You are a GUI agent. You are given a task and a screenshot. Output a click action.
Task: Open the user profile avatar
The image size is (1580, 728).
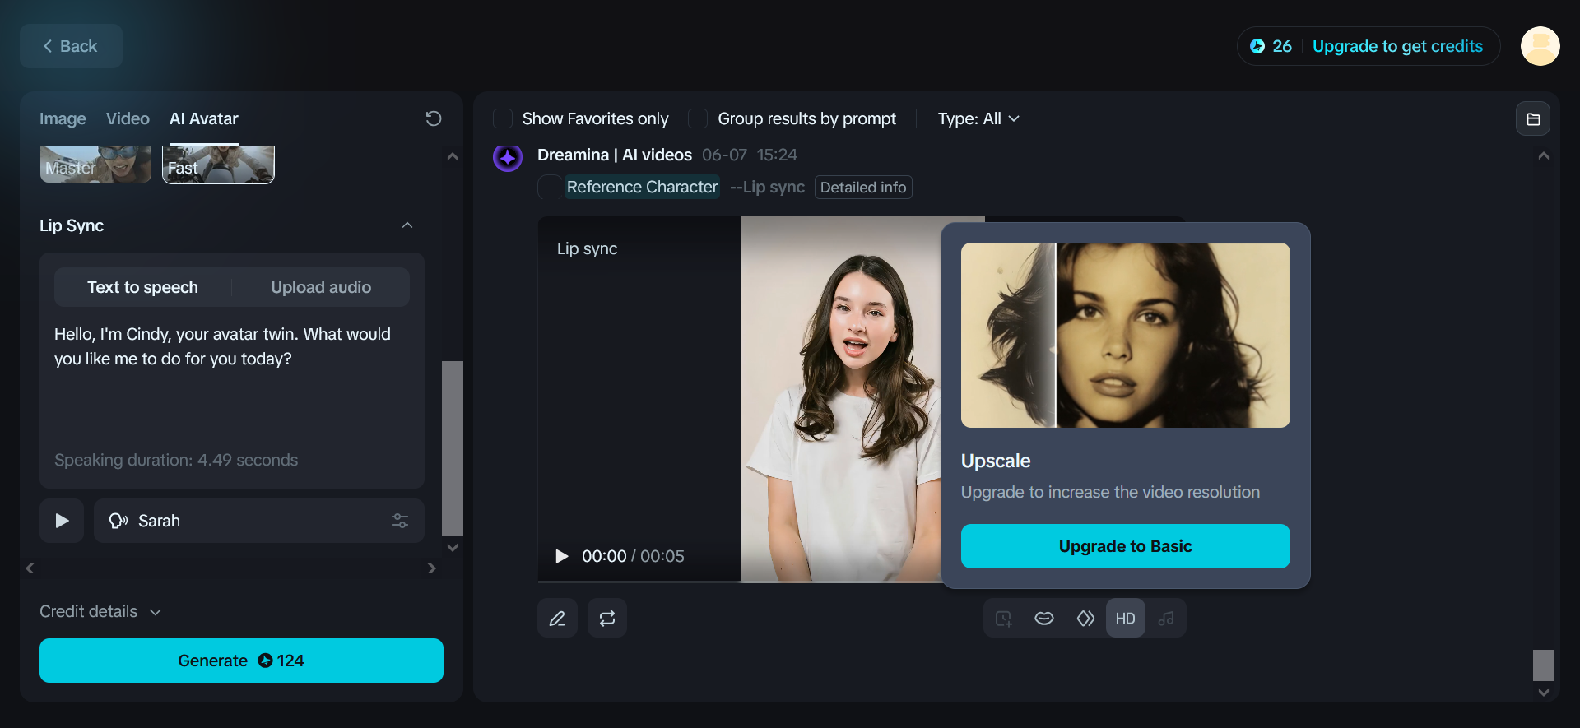(1540, 46)
